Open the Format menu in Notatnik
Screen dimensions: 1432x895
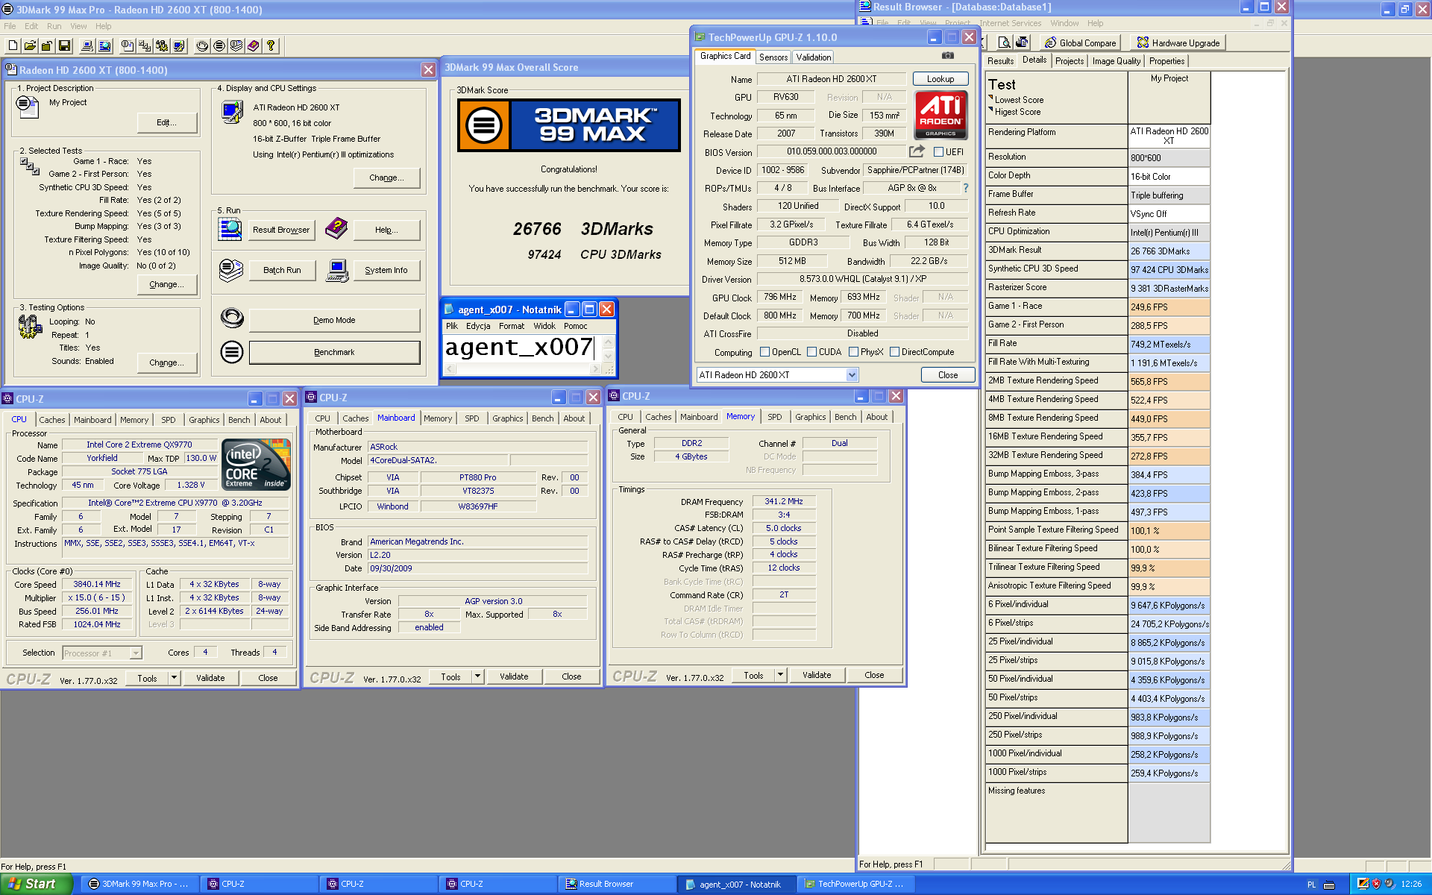click(x=512, y=326)
